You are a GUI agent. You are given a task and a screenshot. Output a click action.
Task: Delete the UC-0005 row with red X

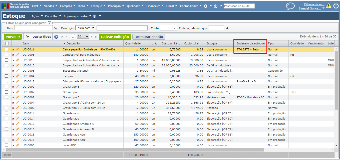(13, 55)
